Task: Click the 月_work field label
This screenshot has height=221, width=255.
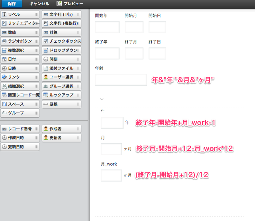Action: (x=109, y=164)
